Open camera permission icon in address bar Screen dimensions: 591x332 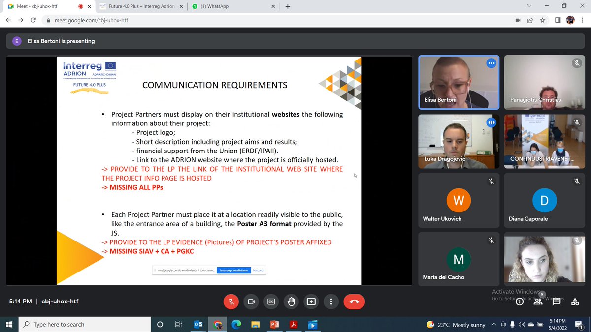(518, 20)
